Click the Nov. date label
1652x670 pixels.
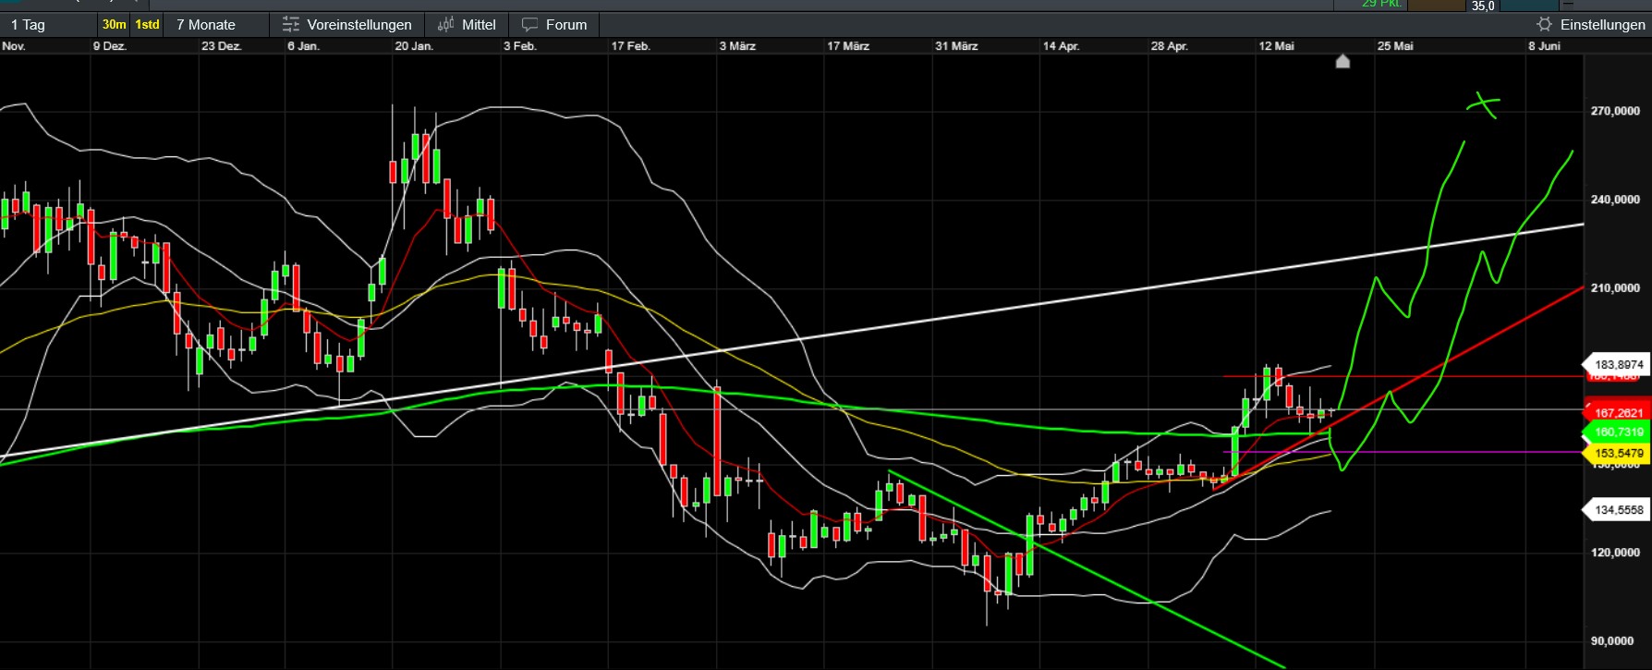[15, 46]
